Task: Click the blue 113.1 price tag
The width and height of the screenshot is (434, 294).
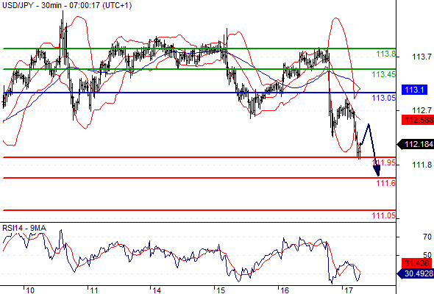Action: point(414,90)
